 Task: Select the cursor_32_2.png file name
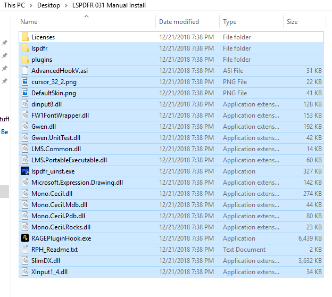(54, 82)
